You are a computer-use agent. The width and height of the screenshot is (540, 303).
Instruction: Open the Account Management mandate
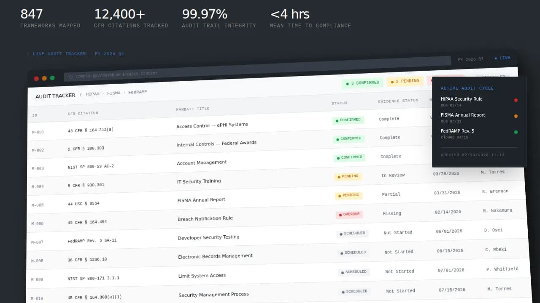[x=202, y=163]
